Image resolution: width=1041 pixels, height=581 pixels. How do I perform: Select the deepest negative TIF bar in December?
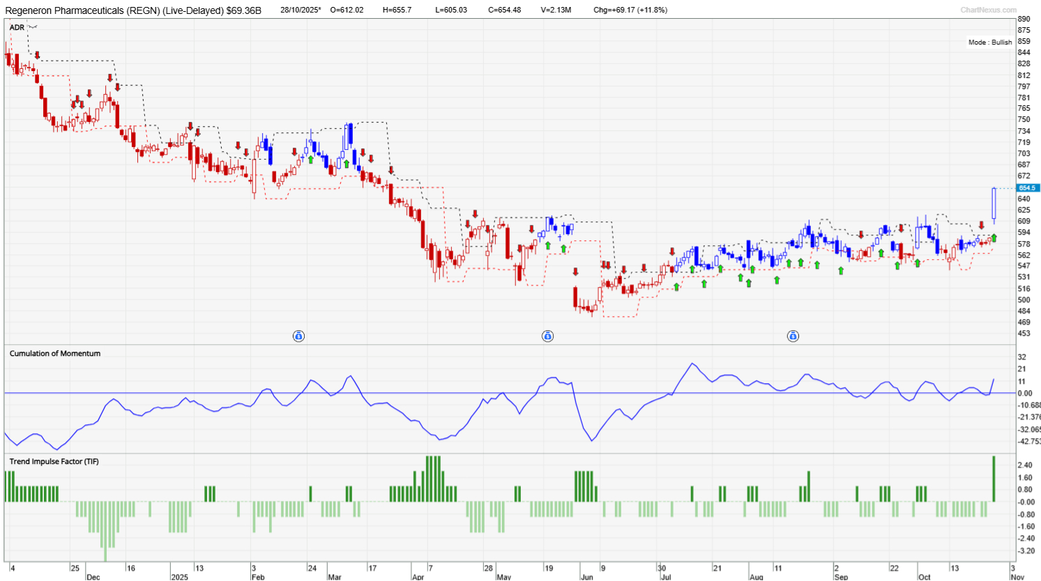105,531
